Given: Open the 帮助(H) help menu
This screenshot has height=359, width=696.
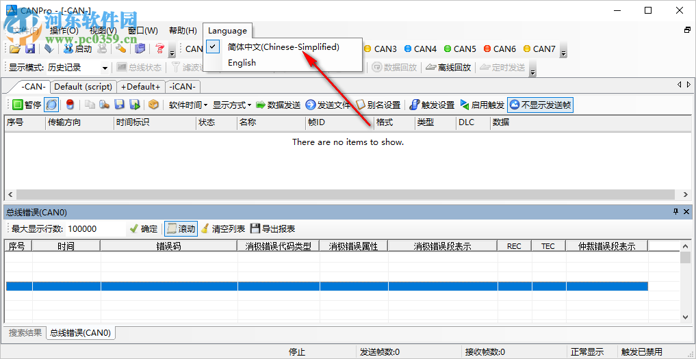Looking at the screenshot, I should pyautogui.click(x=183, y=31).
